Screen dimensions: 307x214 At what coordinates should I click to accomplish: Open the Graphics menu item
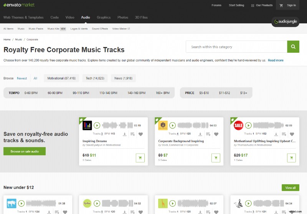point(104,17)
